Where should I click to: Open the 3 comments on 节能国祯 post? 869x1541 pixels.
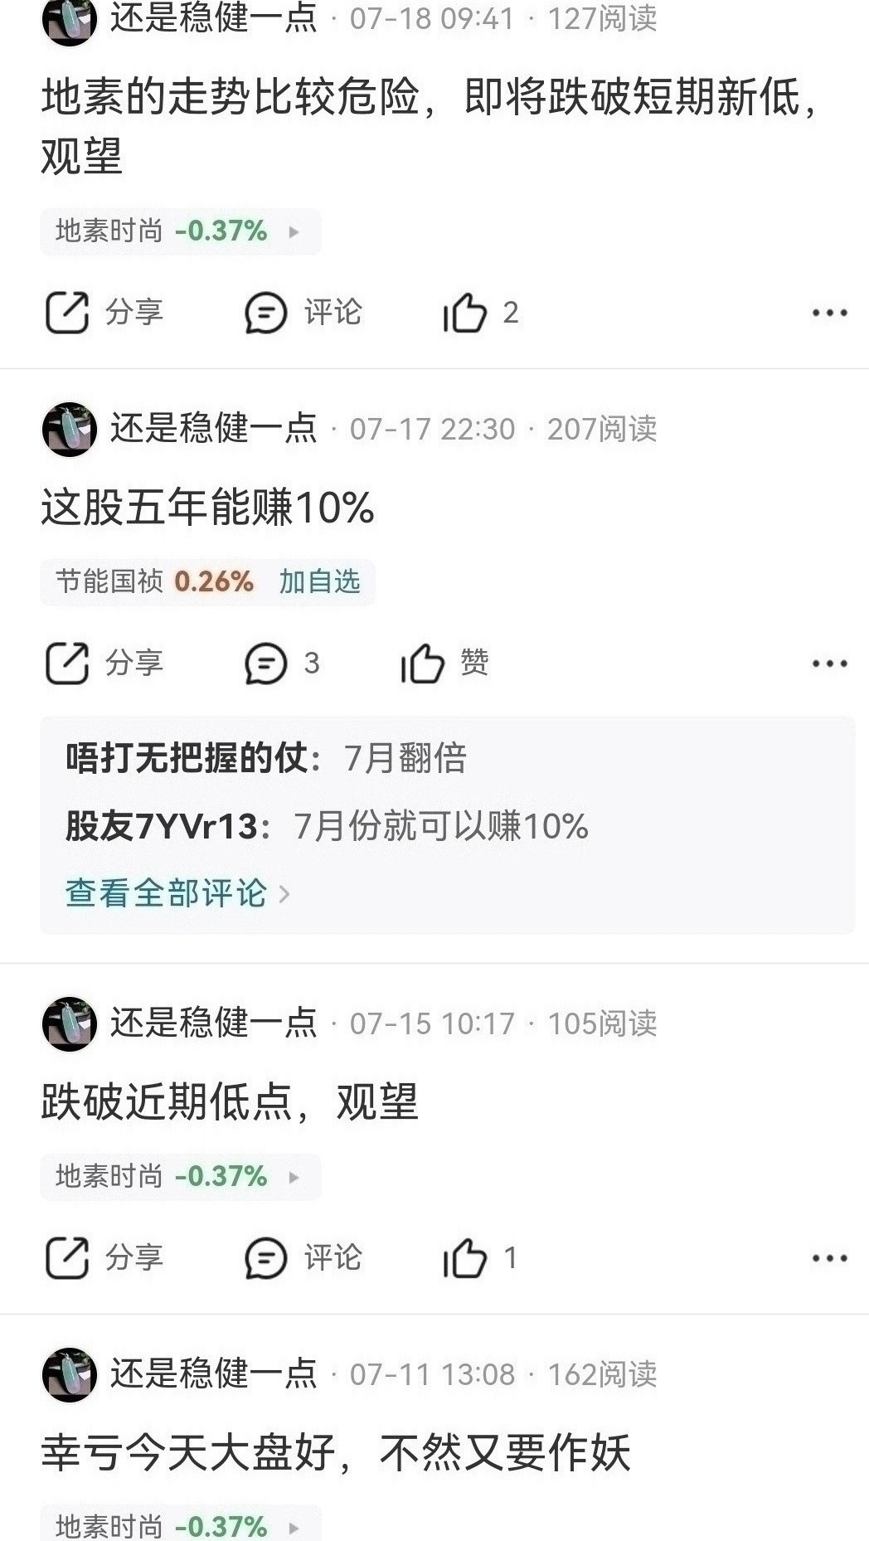click(282, 664)
